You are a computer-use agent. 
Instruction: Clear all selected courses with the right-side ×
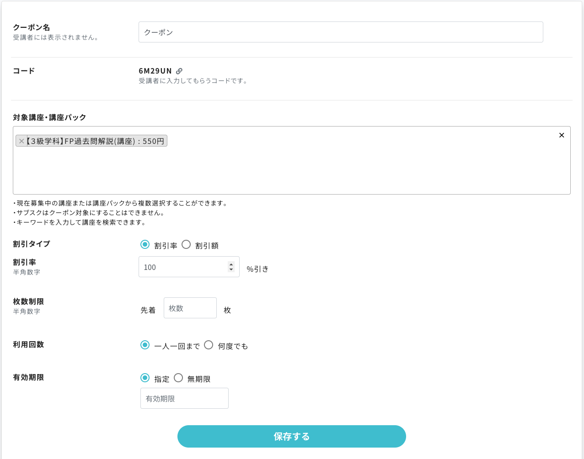pos(562,135)
